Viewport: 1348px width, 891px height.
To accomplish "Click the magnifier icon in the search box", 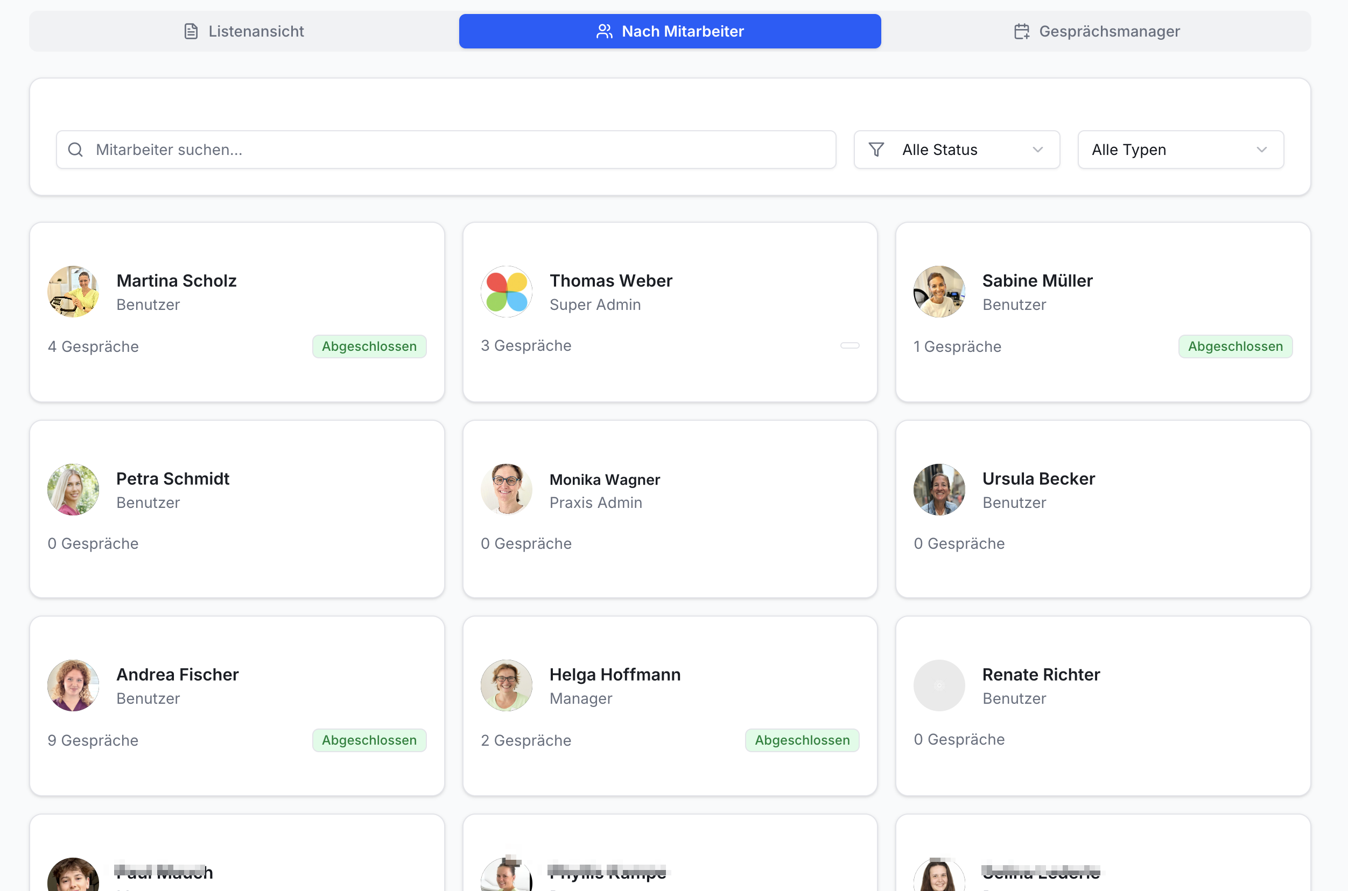I will click(x=75, y=150).
